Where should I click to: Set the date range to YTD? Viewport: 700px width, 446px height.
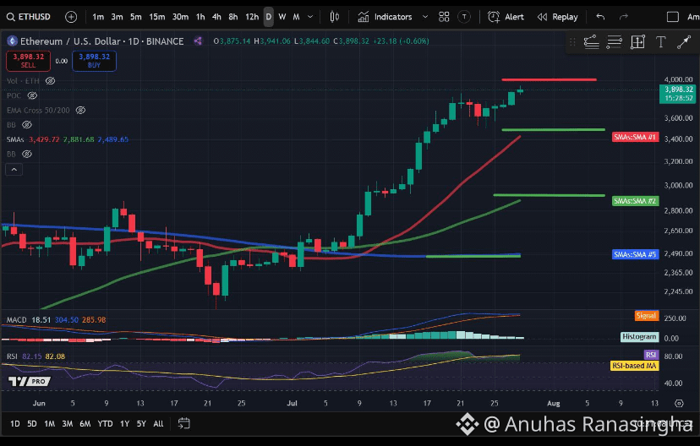coord(106,424)
